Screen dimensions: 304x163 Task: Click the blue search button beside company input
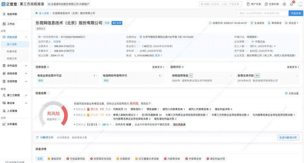(296, 13)
